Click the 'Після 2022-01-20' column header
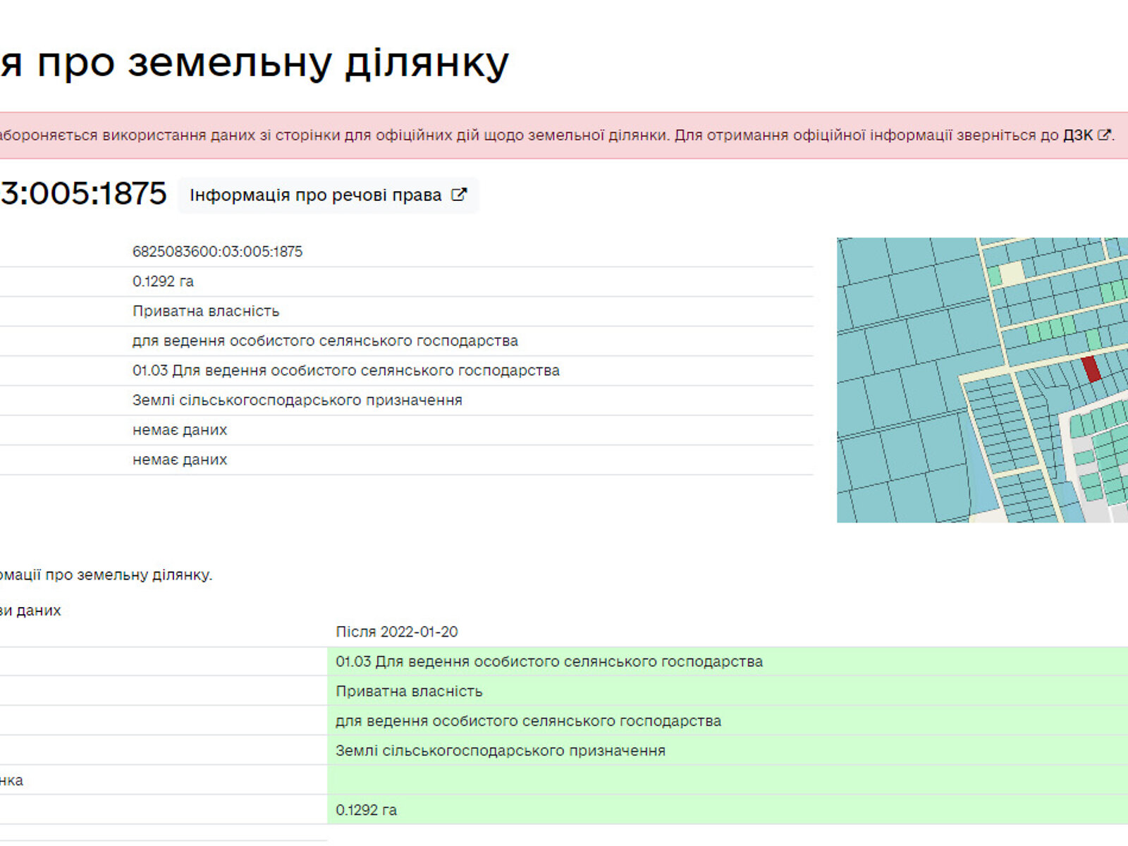 click(x=397, y=632)
